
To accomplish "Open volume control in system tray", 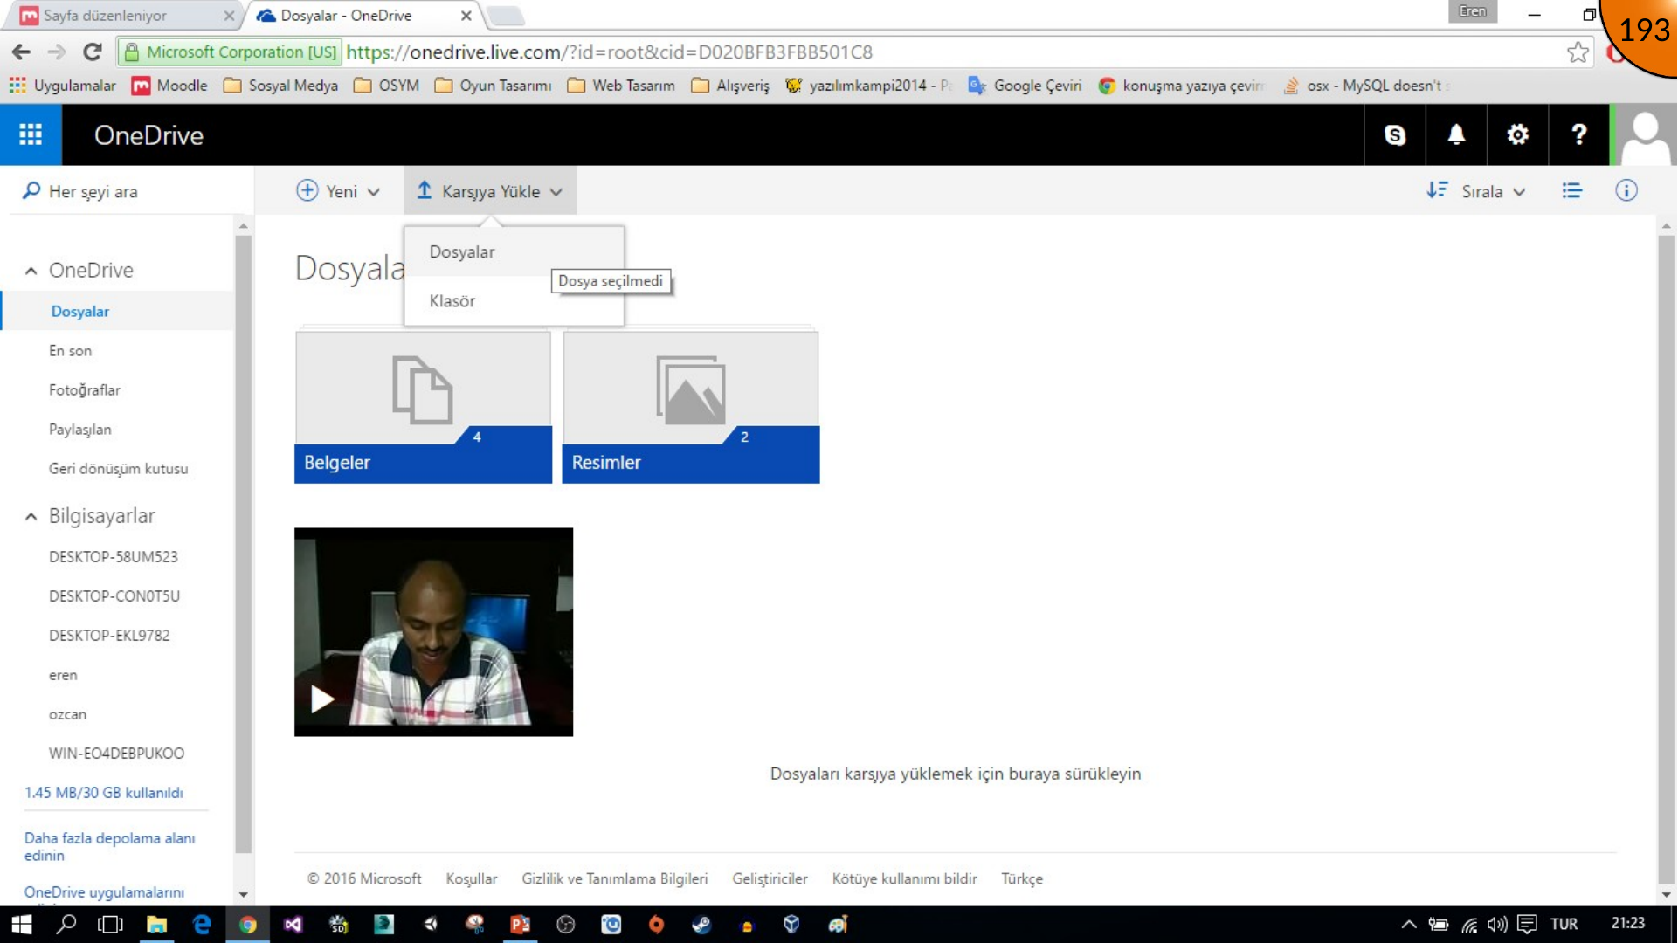I will 1497,924.
